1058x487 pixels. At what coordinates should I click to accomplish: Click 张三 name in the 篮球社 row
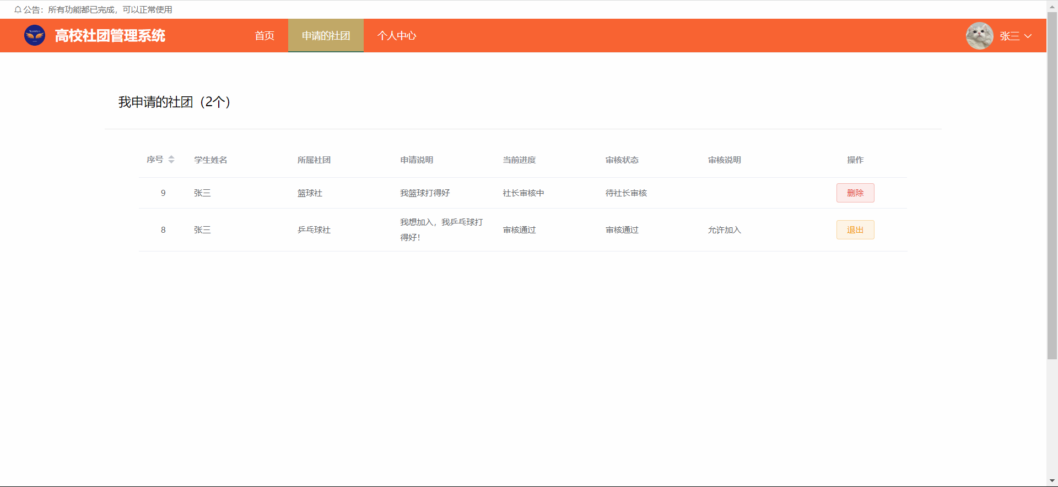tap(202, 193)
